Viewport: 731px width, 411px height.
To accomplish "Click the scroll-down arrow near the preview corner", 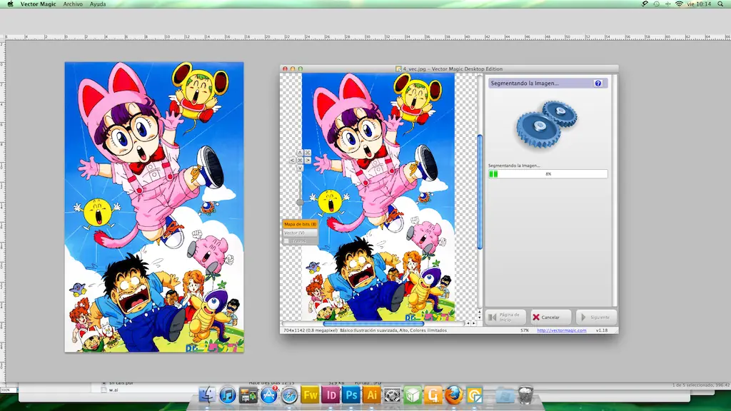I will [479, 316].
